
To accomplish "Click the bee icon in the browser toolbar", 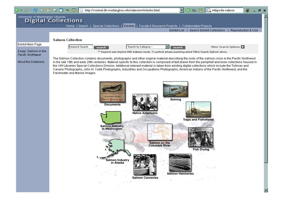I will point(248,10).
